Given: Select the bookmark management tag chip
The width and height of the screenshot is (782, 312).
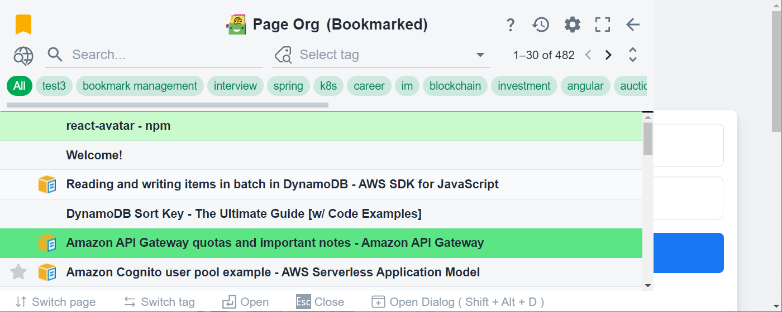Looking at the screenshot, I should pos(140,86).
